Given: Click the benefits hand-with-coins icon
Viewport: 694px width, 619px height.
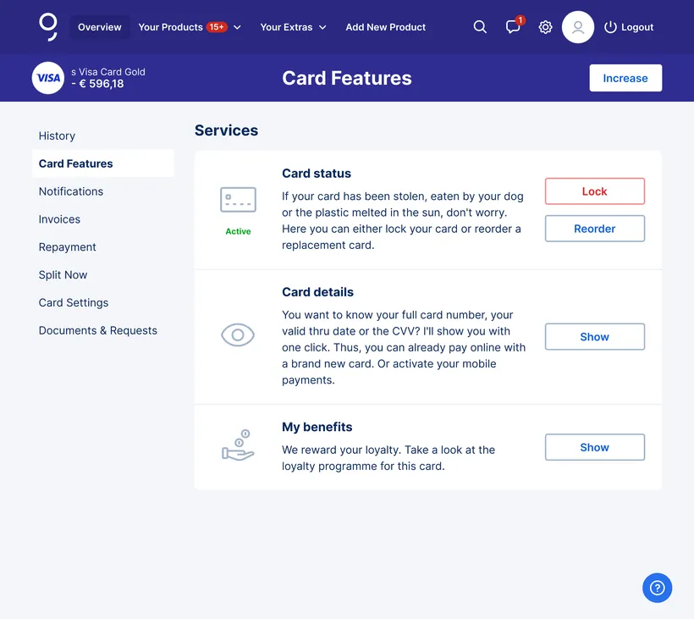Looking at the screenshot, I should (238, 445).
